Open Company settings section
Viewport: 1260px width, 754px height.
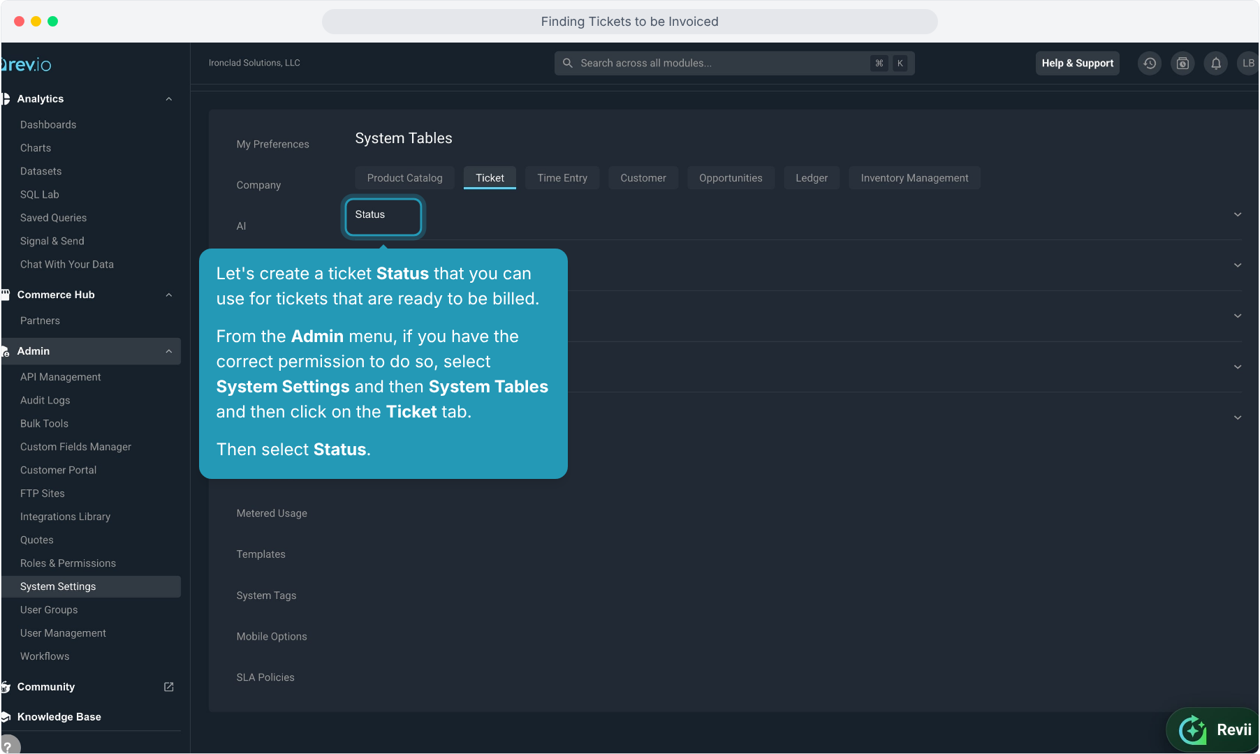pos(258,185)
